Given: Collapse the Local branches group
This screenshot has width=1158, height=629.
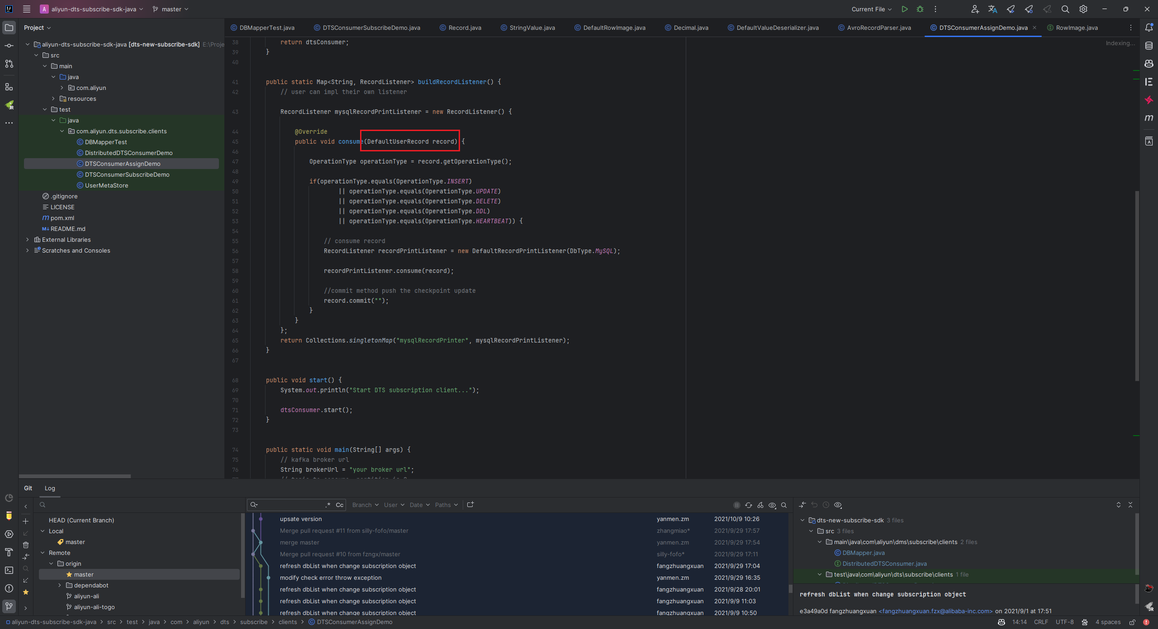Looking at the screenshot, I should (x=43, y=531).
